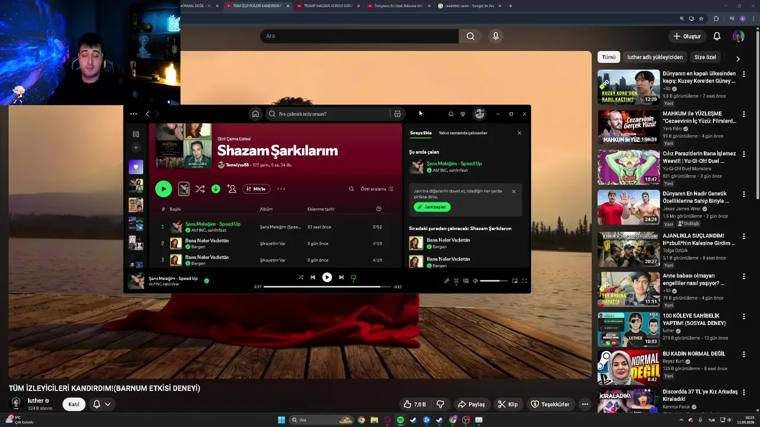Dismiss the Jam invitation card
This screenshot has width=760, height=427.
(x=514, y=191)
